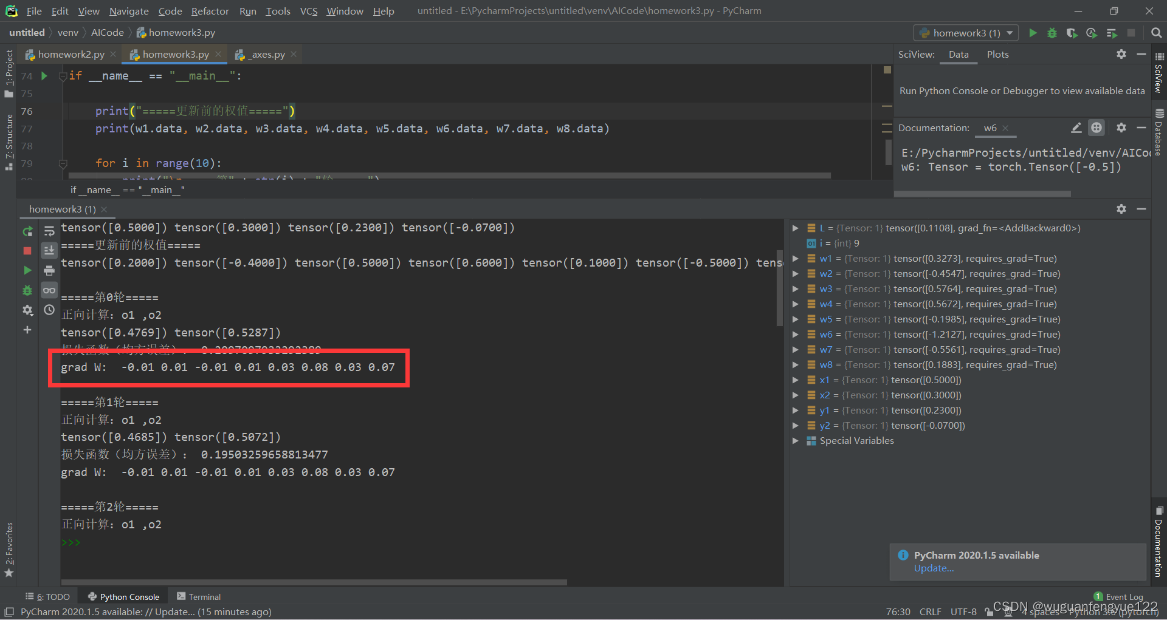The width and height of the screenshot is (1167, 620).
Task: Stop the Python console with red square
Action: tap(27, 251)
